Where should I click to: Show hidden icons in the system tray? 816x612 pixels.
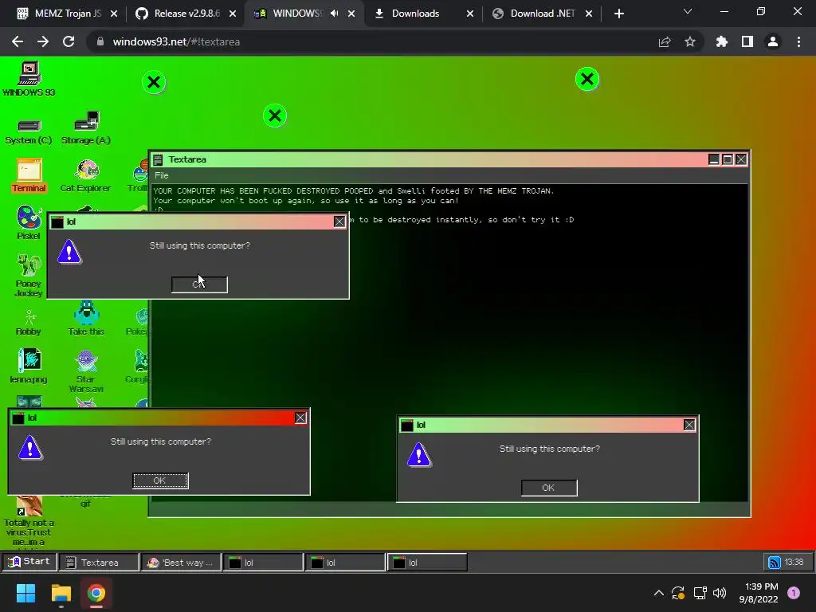pyautogui.click(x=659, y=593)
